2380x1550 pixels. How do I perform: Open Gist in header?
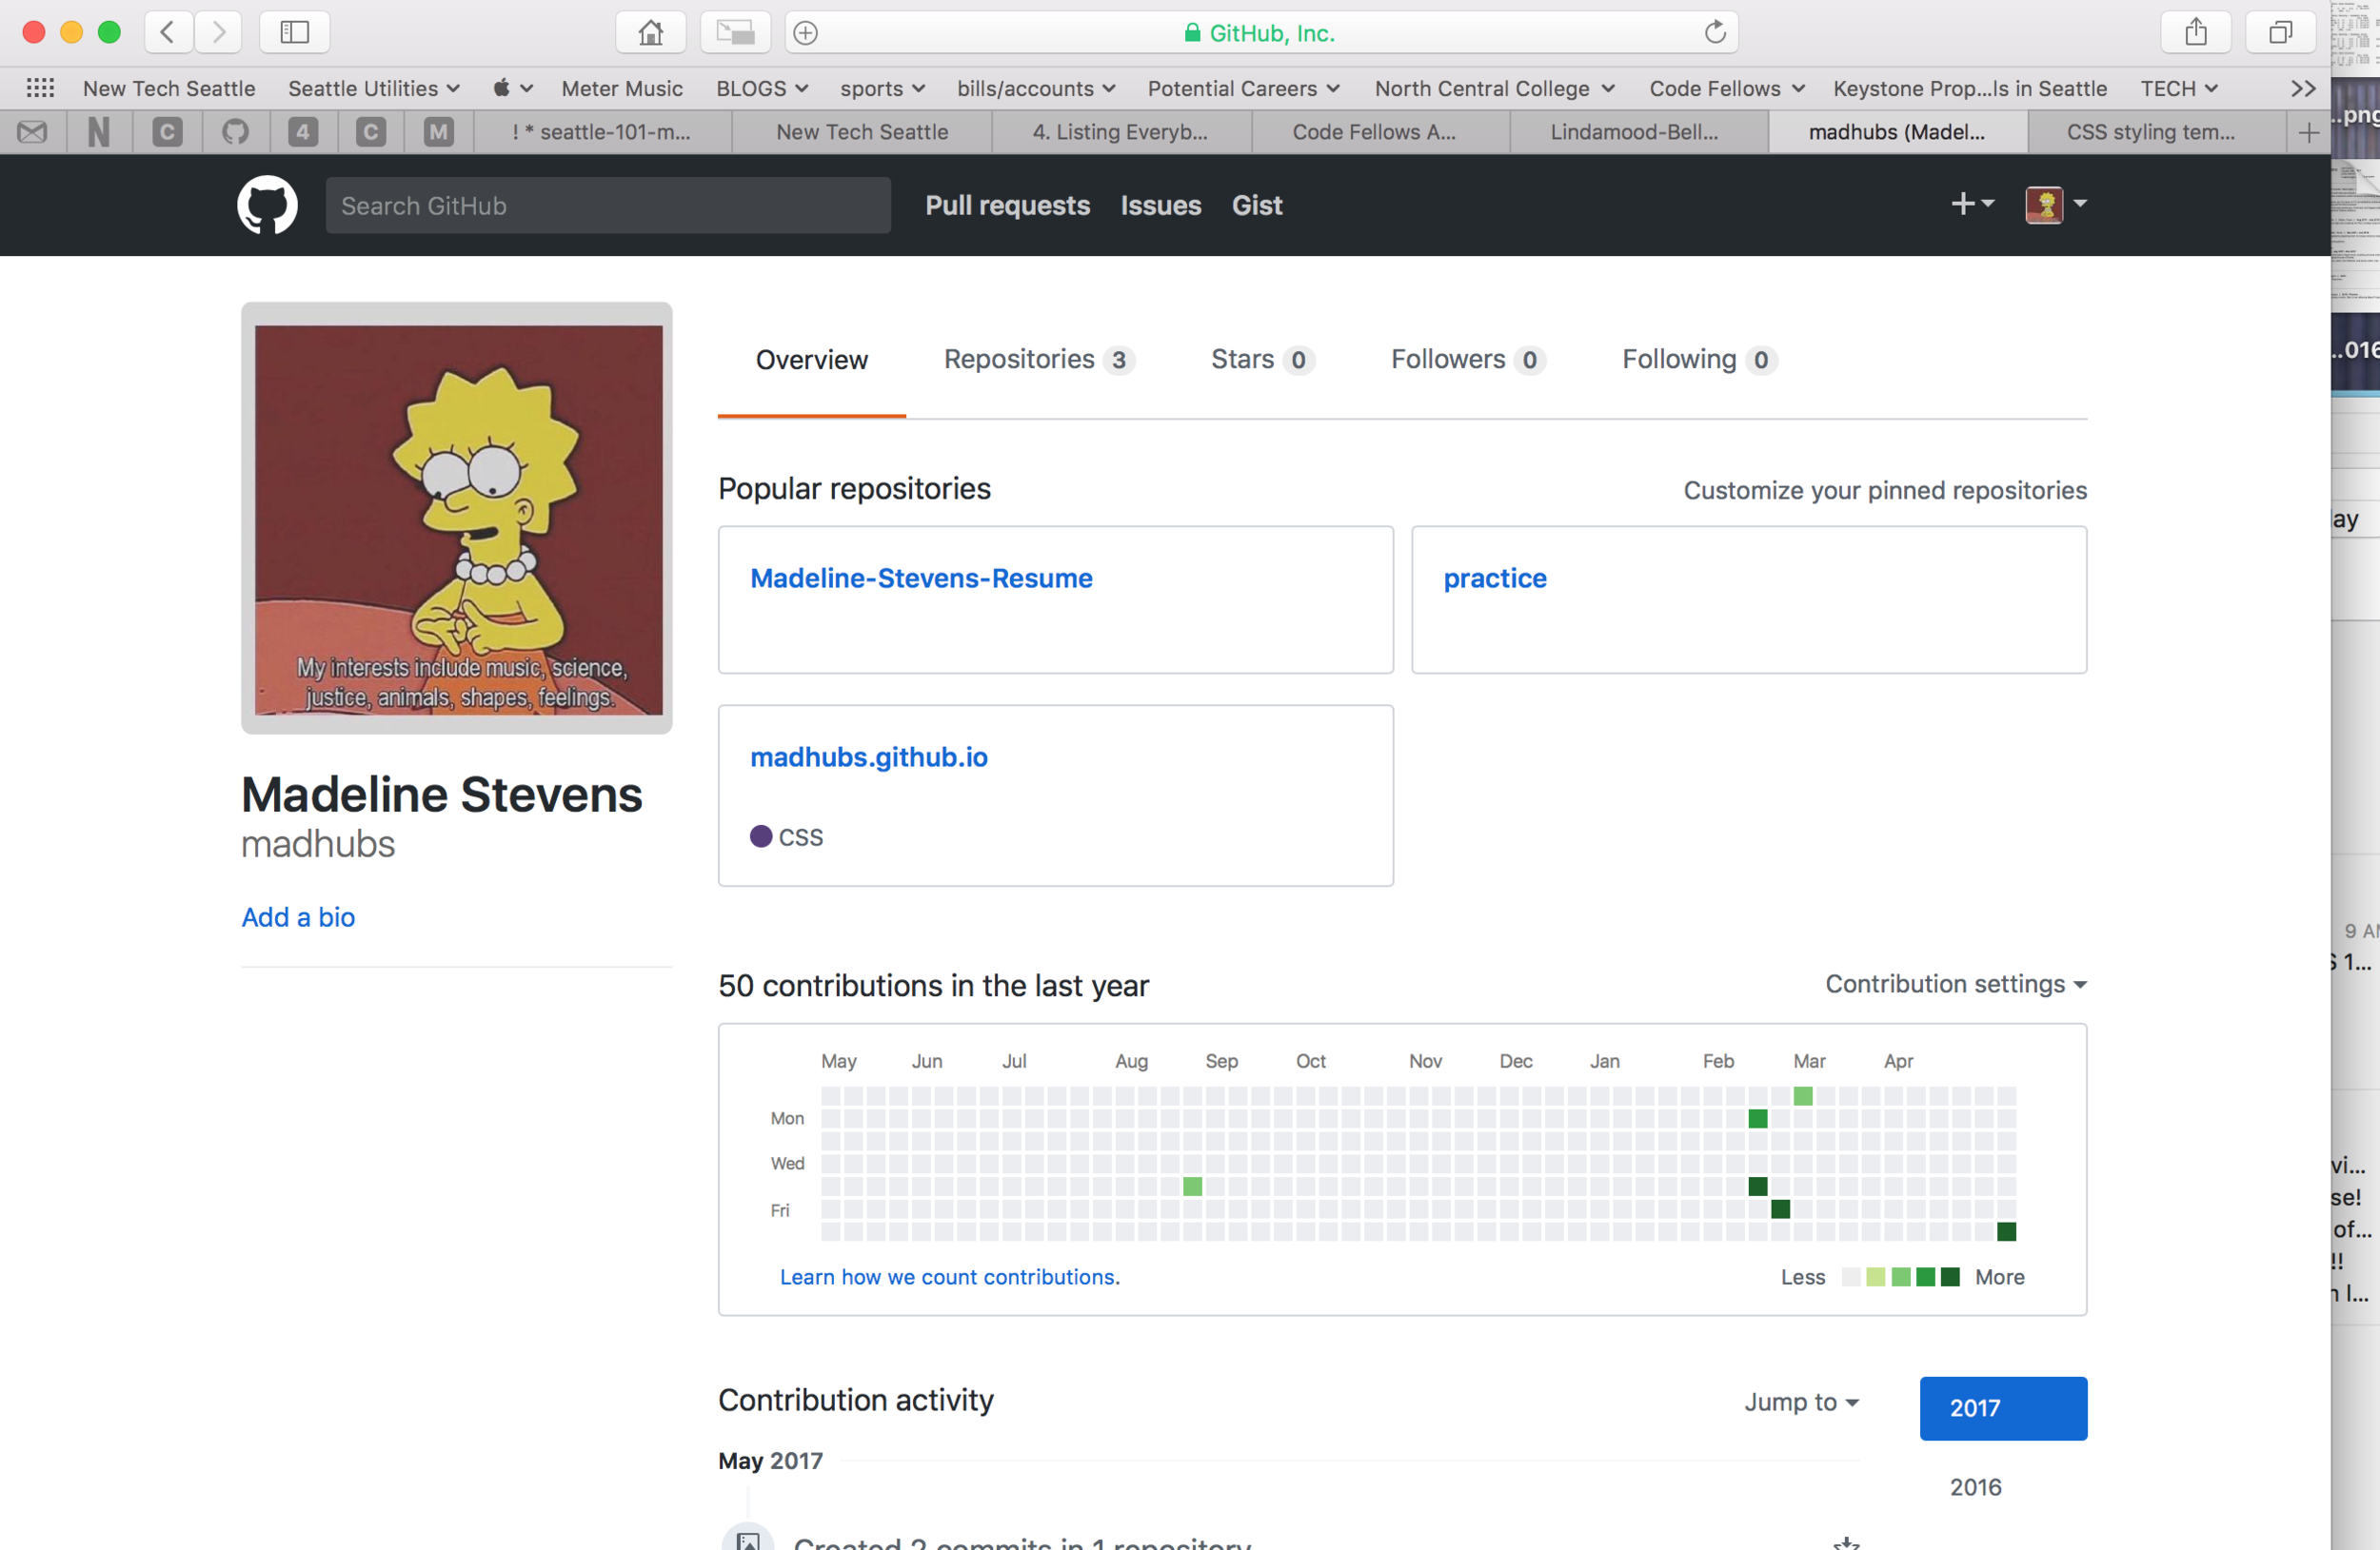(x=1256, y=205)
